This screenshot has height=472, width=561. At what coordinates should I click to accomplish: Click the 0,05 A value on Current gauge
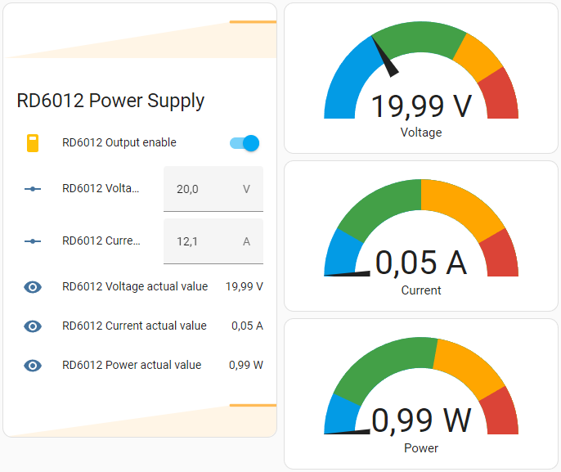click(420, 263)
